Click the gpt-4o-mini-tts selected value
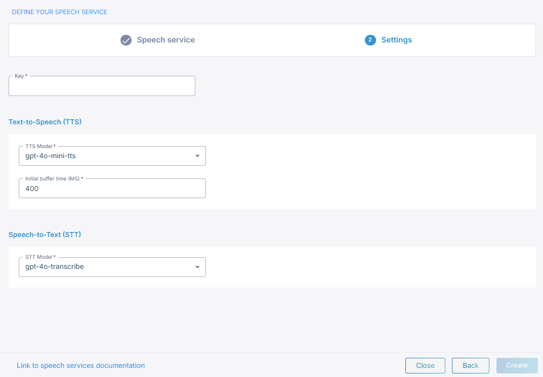The width and height of the screenshot is (543, 377). 51,156
